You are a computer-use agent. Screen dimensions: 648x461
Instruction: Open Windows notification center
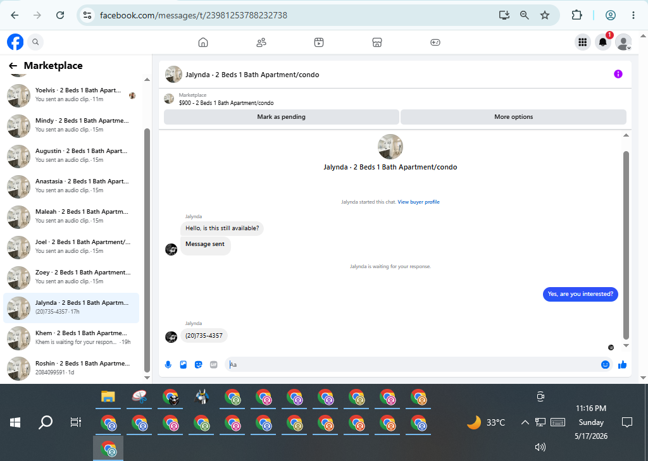(x=627, y=422)
